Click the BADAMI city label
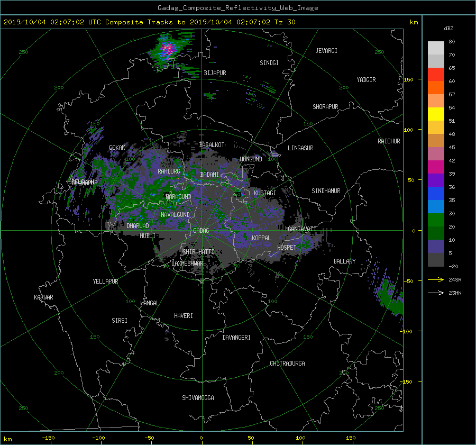Image resolution: width=476 pixels, height=445 pixels. pos(209,175)
